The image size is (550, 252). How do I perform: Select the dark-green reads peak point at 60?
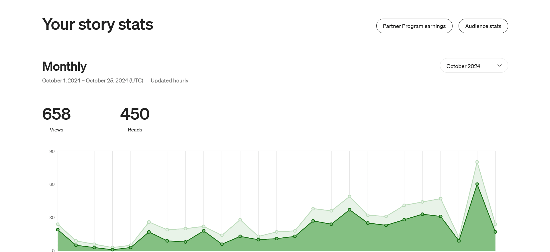point(477,184)
